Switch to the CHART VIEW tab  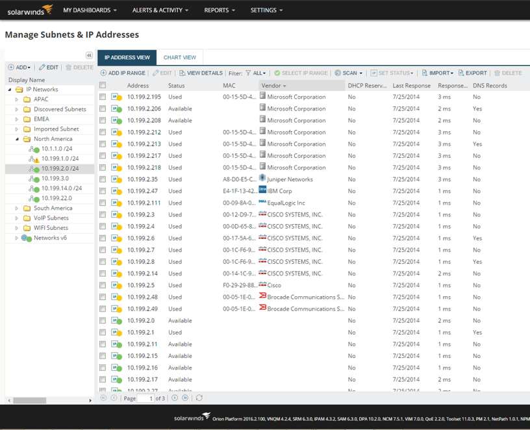pos(179,57)
